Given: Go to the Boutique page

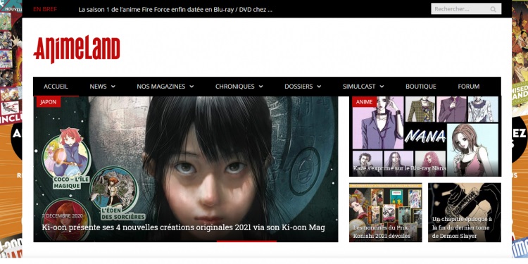Looking at the screenshot, I should [x=421, y=87].
